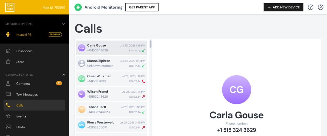Click the outgoing arrow on Kierra Westervelt call
This screenshot has width=327, height=136.
click(x=143, y=127)
